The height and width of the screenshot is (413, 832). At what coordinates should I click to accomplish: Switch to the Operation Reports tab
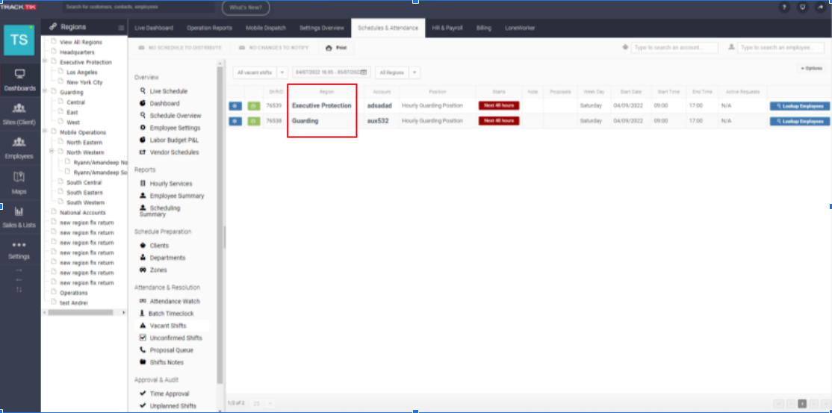[209, 28]
